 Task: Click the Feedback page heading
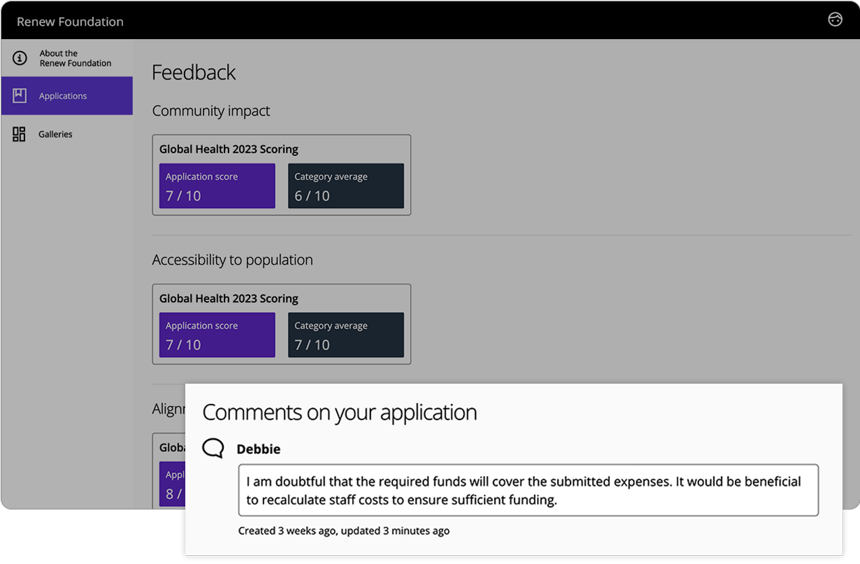click(194, 72)
